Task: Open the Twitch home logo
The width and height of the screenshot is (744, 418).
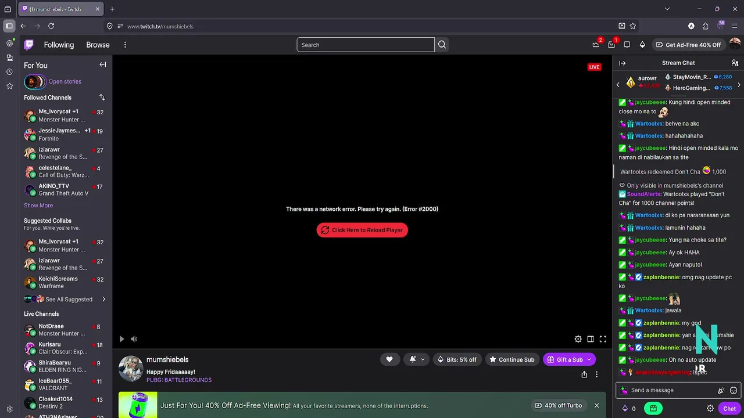Action: [x=28, y=45]
